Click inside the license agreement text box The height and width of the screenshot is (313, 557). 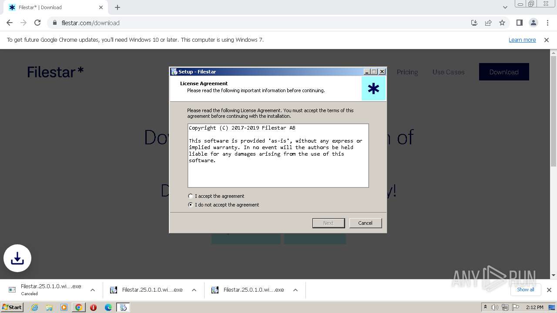pyautogui.click(x=278, y=156)
